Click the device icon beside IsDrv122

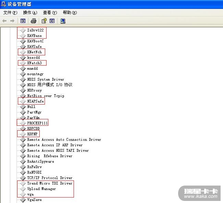click(23, 30)
